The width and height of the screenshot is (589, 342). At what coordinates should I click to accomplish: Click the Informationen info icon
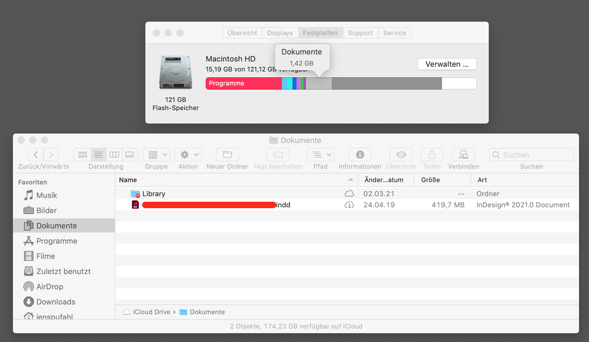[x=360, y=155]
